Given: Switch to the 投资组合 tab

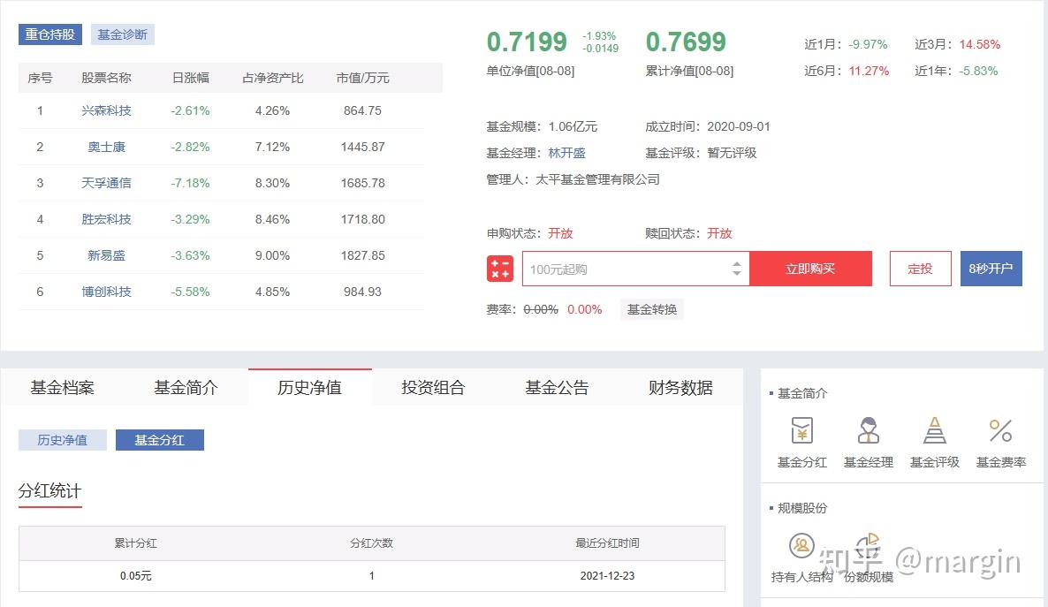Looking at the screenshot, I should point(431,387).
